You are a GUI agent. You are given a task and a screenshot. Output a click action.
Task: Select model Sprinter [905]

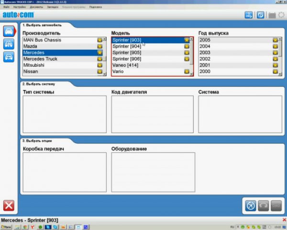click(151, 53)
